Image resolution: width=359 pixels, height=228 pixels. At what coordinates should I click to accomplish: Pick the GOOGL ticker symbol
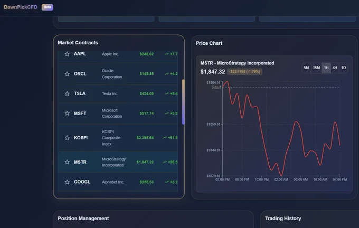[x=82, y=182]
